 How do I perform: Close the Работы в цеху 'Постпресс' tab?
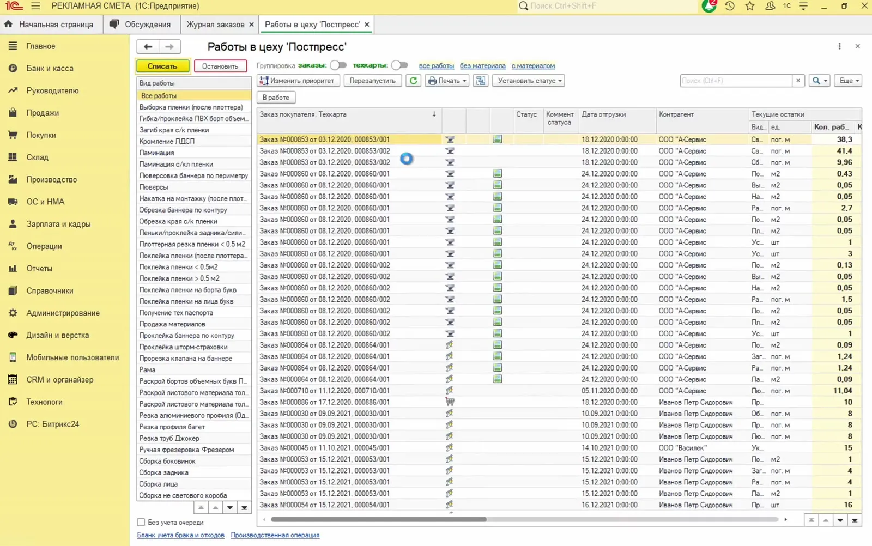click(367, 25)
